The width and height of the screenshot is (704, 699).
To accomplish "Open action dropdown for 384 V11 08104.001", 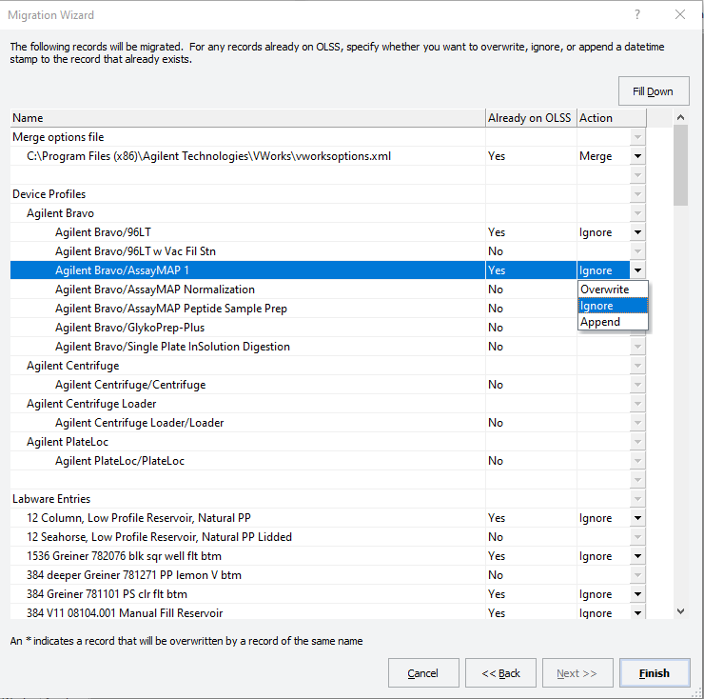I will [x=637, y=612].
